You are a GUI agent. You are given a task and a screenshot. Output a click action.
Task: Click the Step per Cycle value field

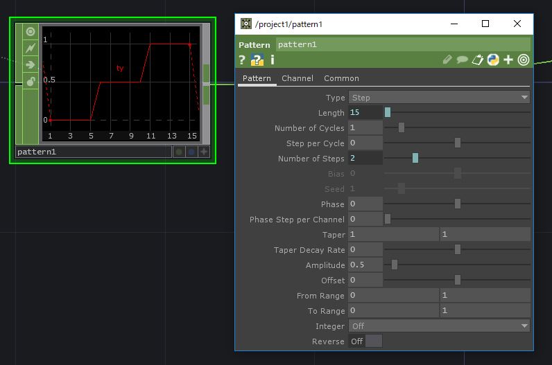[365, 143]
